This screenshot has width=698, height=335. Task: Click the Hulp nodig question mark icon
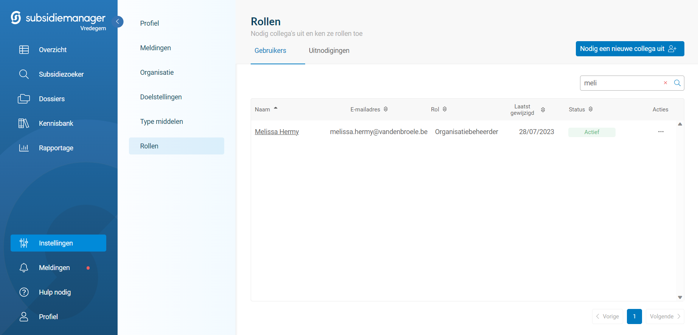pos(24,292)
